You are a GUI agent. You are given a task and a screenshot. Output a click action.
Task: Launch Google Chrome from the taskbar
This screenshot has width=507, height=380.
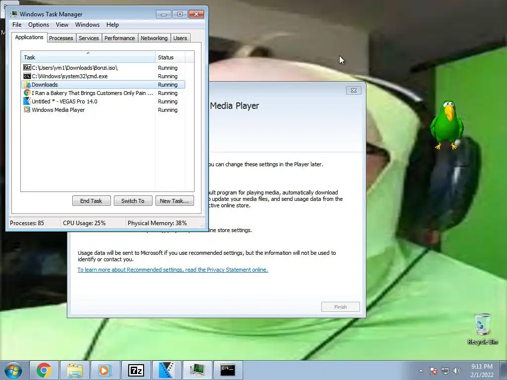(44, 370)
